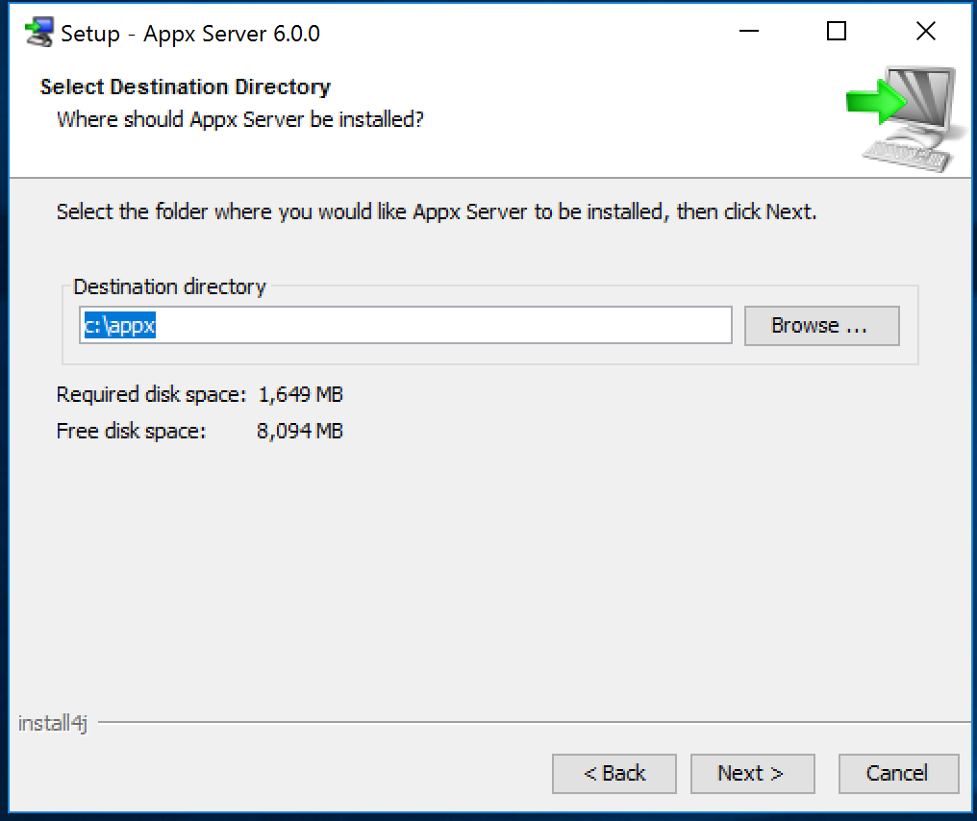Click the '8,094 MB' value
The height and width of the screenshot is (821, 977).
tap(300, 431)
